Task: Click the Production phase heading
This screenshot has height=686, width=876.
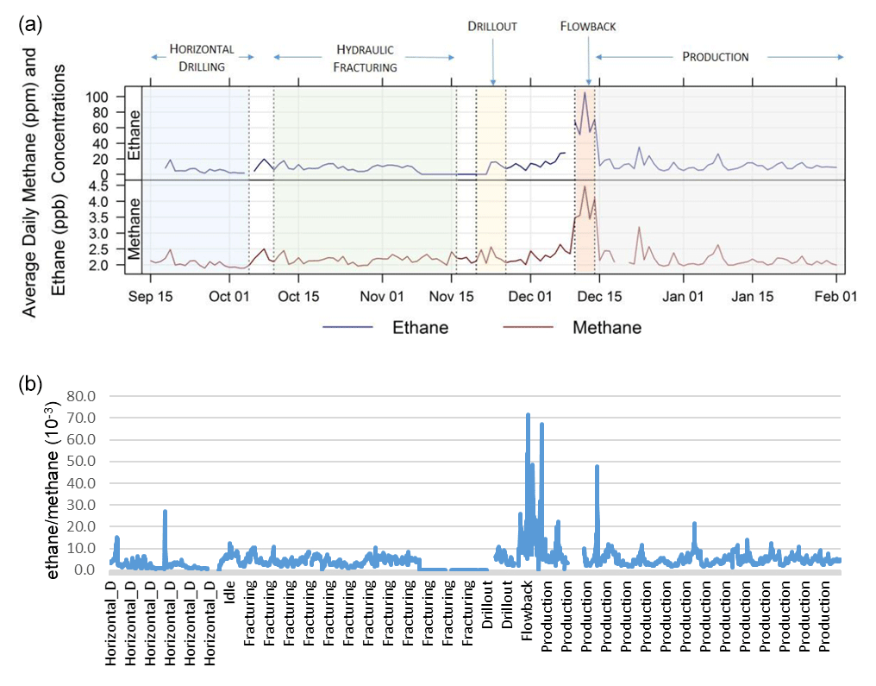Action: point(715,57)
